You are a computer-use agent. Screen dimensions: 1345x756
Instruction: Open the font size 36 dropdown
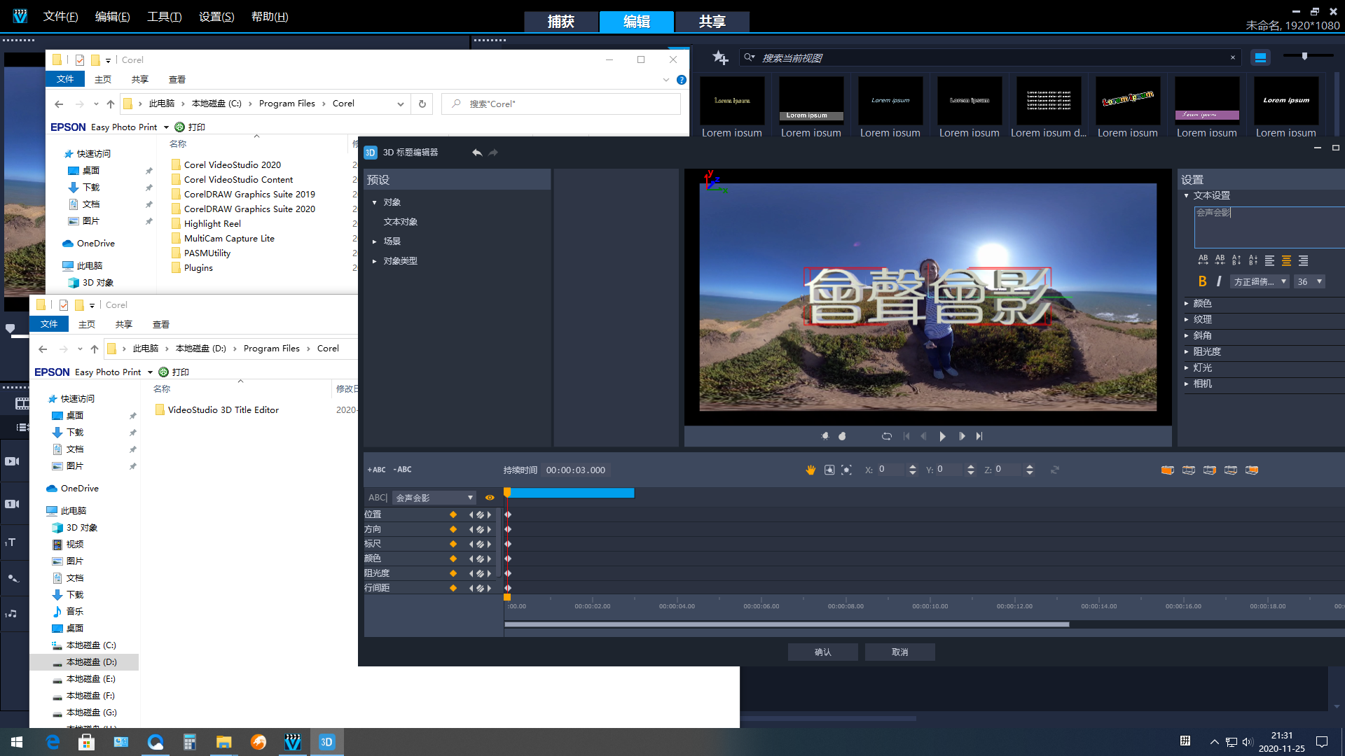click(x=1309, y=281)
